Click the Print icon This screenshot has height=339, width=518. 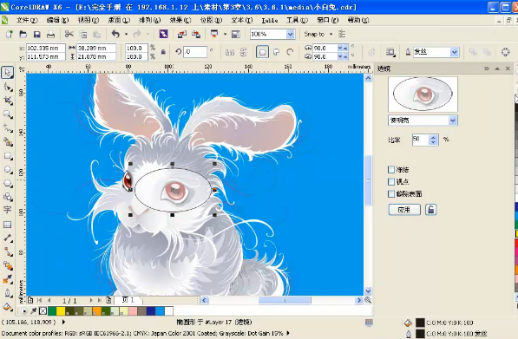click(50, 34)
